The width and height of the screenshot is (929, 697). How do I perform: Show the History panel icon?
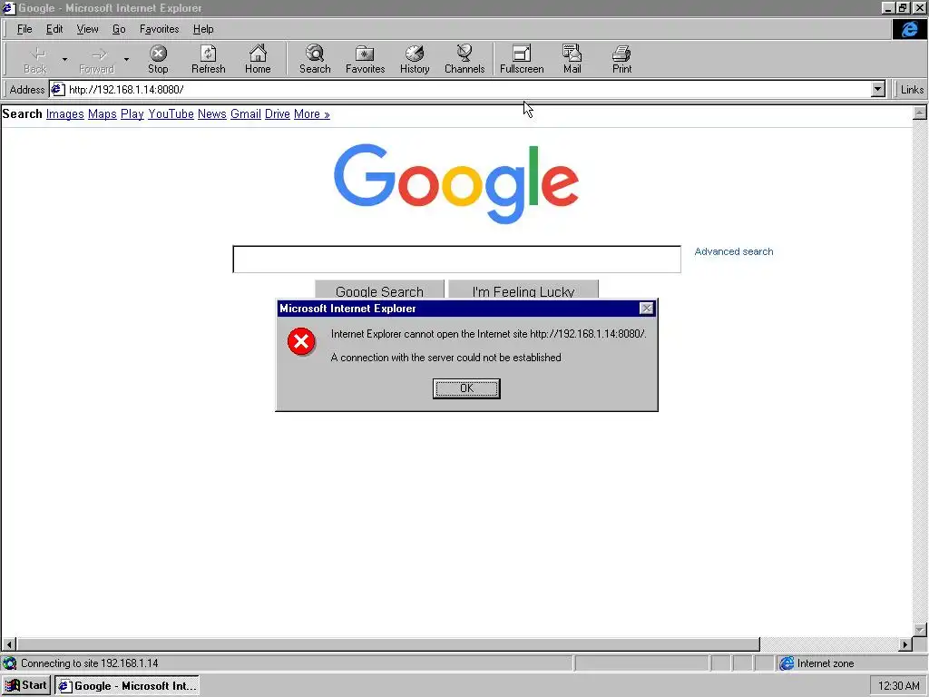[x=415, y=59]
